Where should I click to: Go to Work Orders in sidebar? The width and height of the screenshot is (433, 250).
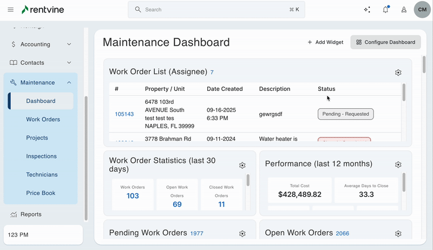43,120
